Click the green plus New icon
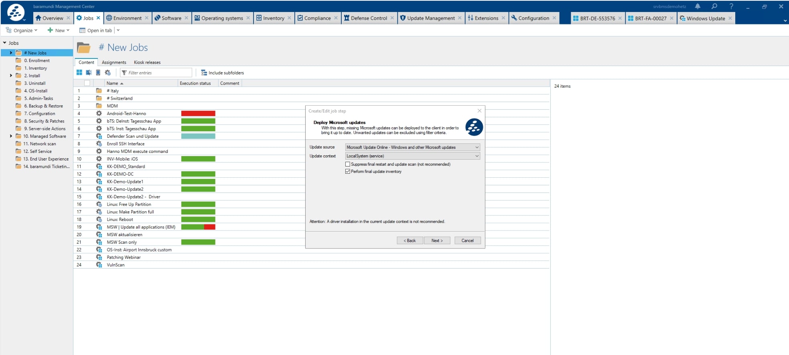The image size is (789, 355). tap(50, 30)
